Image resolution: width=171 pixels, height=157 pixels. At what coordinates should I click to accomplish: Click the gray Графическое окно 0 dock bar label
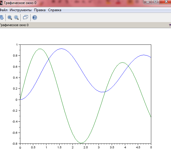point(14,25)
